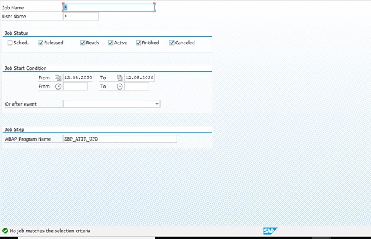Click the User Name input field

[81, 17]
